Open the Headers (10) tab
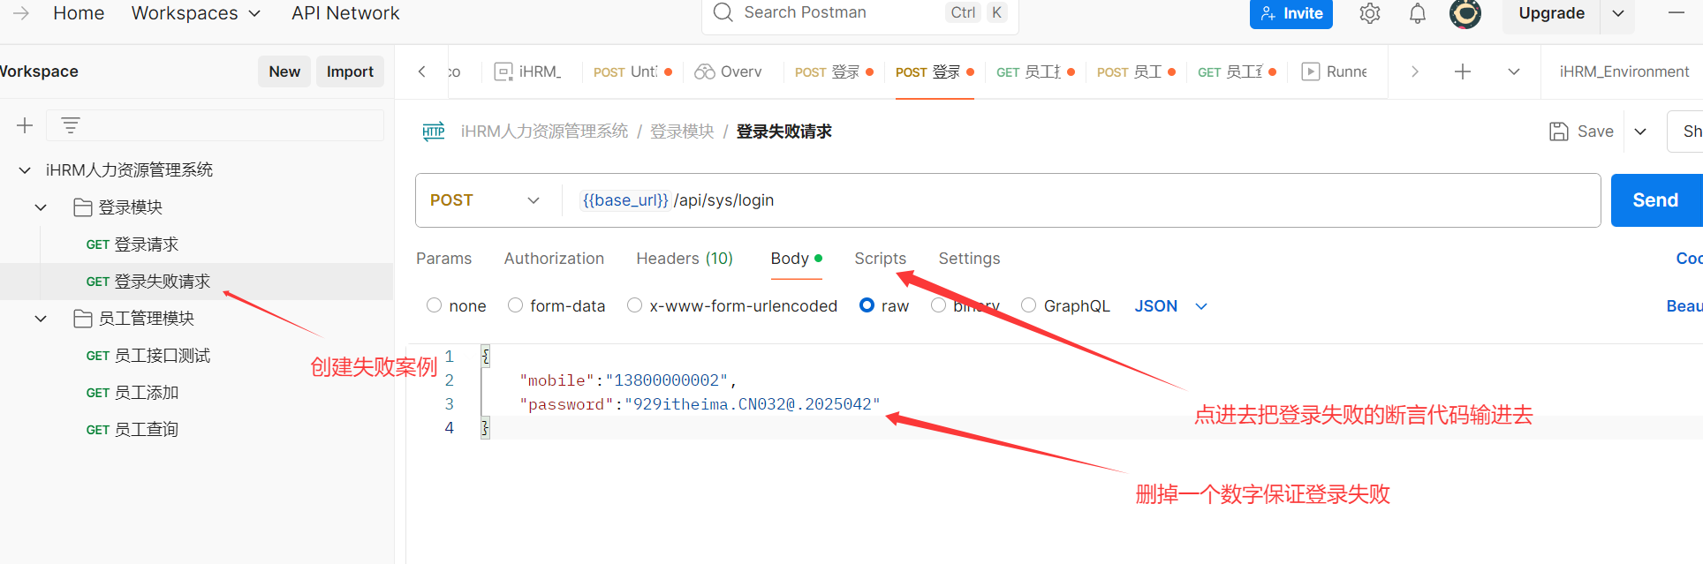The height and width of the screenshot is (564, 1703). (685, 259)
